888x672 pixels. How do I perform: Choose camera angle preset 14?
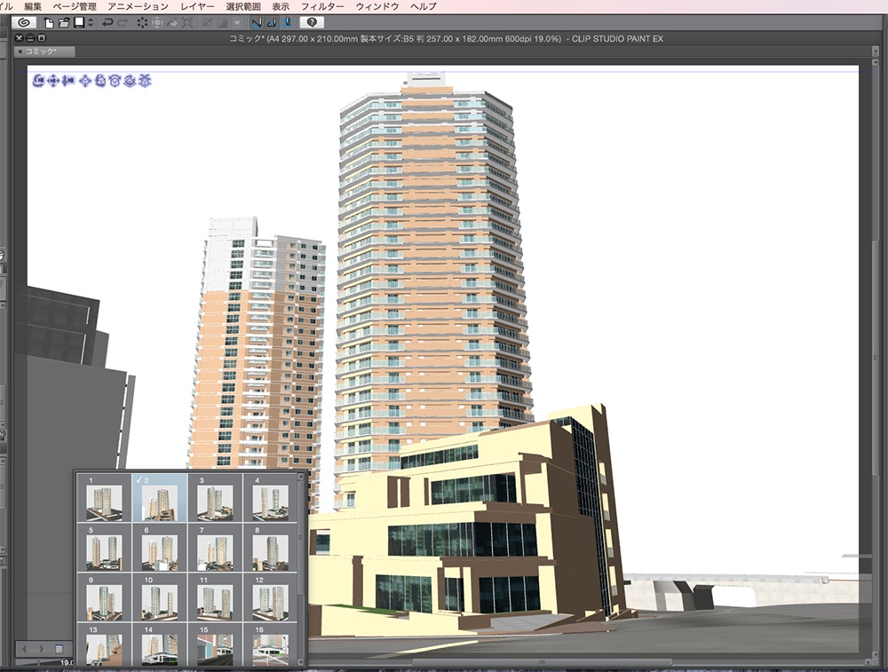[x=160, y=644]
